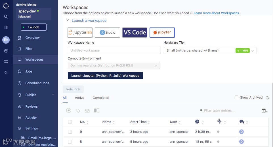Screen dimensions: 273x147
Task: Open Settings in the project sidebar
Action: [31, 128]
